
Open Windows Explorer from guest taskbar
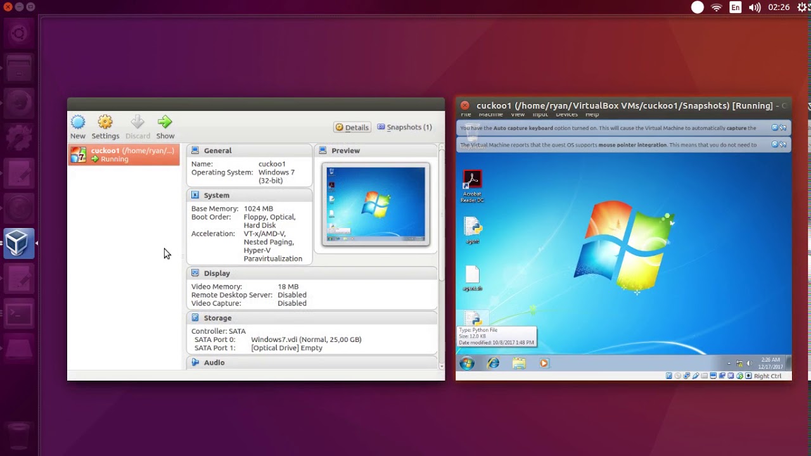coord(519,363)
